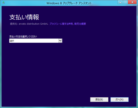Click the 選択 text in payment combo box
Image resolution: width=138 pixels, height=108 pixels.
[x=12, y=41]
